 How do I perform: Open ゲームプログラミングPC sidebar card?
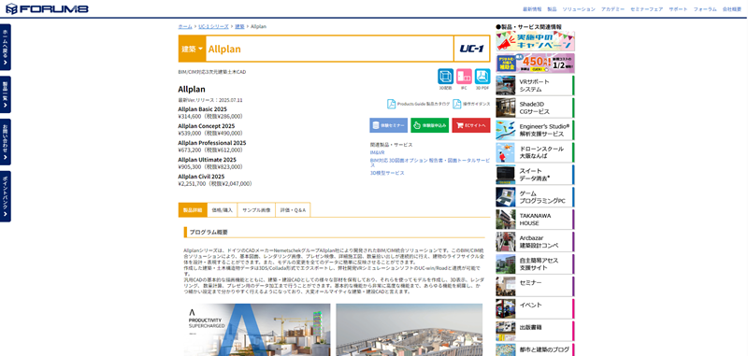[535, 197]
